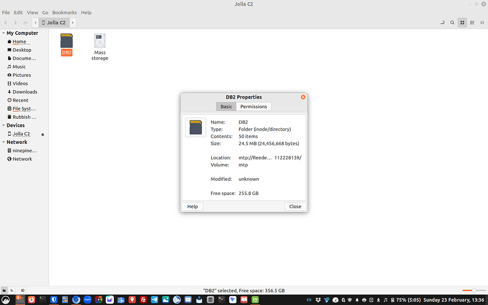
Task: Collapse the Network section
Action: 4,142
